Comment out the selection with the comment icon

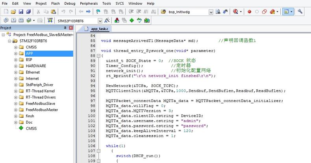(x=146, y=12)
